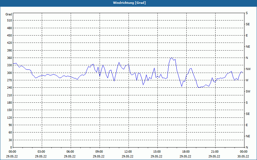Click the Windrichtung [Grad] chart title

129,3
